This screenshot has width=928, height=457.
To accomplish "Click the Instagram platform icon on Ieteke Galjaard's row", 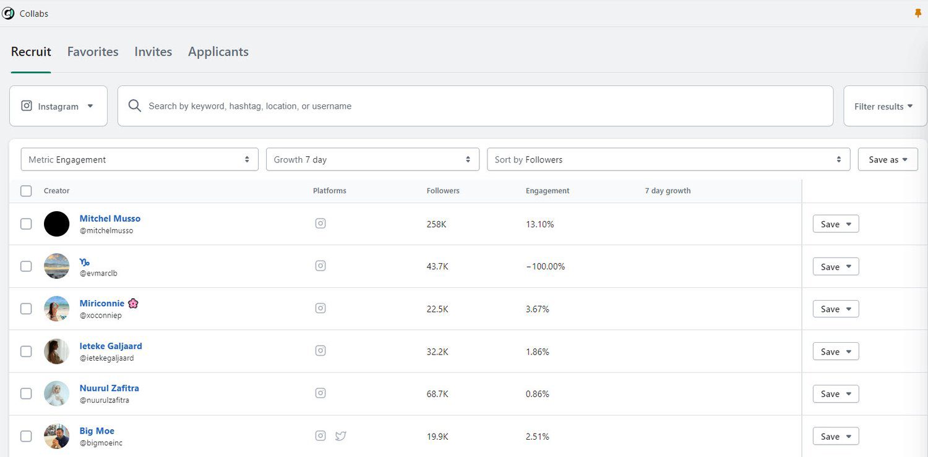I will 320,350.
